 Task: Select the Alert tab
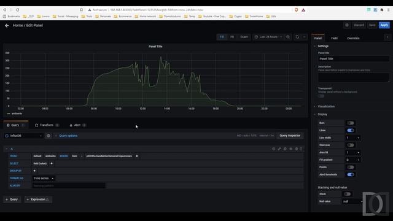tap(77, 125)
